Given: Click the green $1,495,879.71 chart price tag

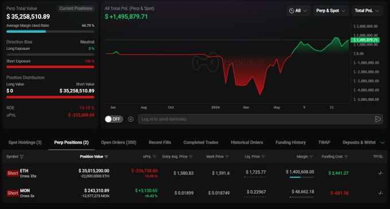Looking at the screenshot, I should 365,40.
